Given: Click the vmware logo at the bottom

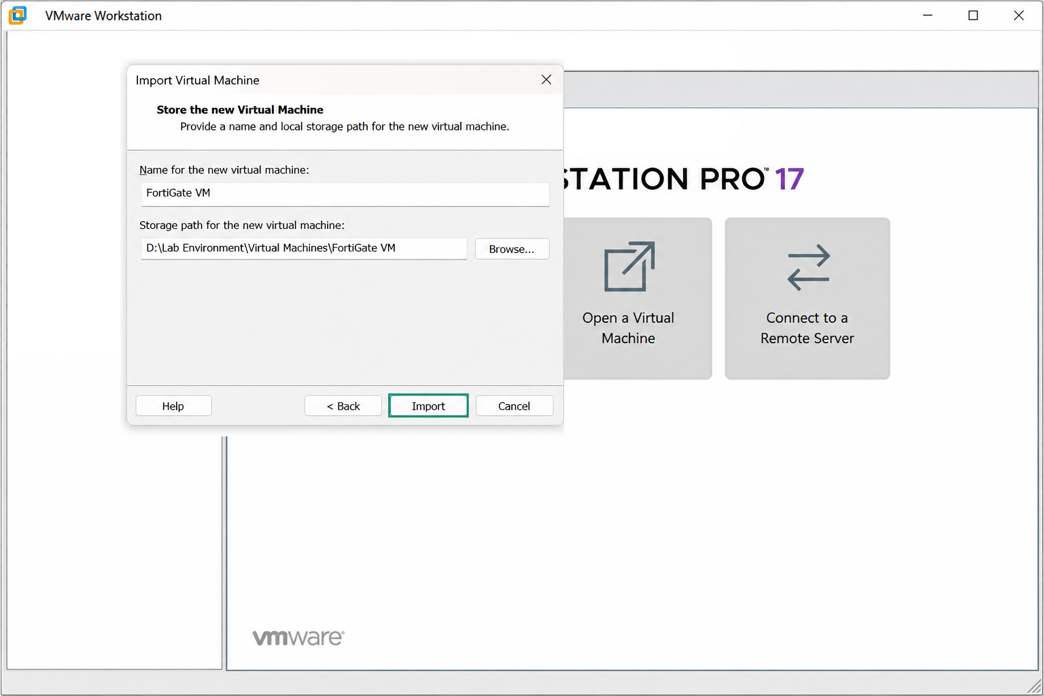Looking at the screenshot, I should pos(298,638).
